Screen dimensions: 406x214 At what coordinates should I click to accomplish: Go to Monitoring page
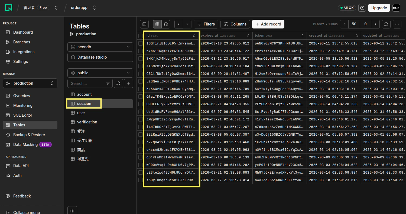click(30, 106)
